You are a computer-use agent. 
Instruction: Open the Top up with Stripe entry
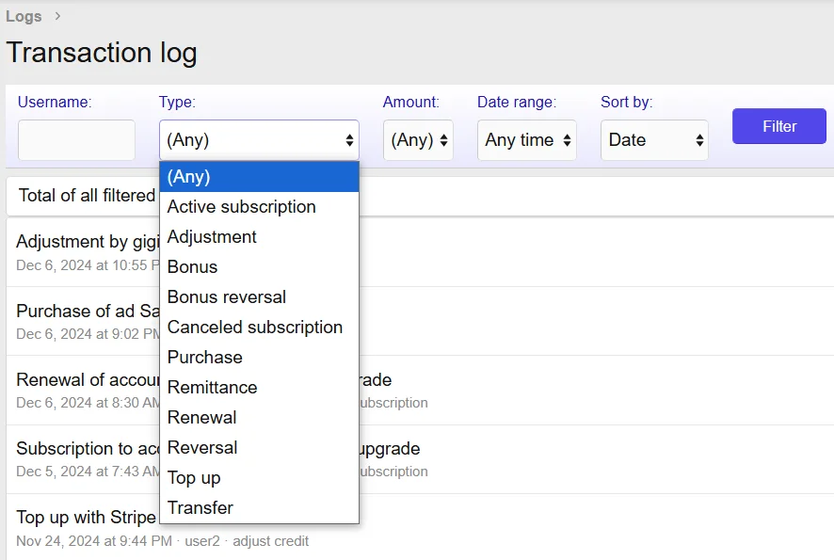(86, 517)
